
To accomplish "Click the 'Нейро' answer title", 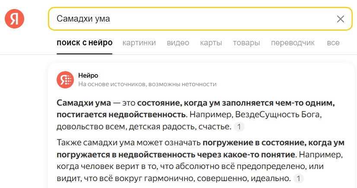I will coord(88,75).
